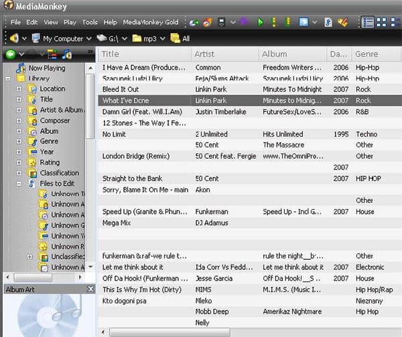Collapse the Library tree node
The width and height of the screenshot is (402, 337).
click(8, 78)
